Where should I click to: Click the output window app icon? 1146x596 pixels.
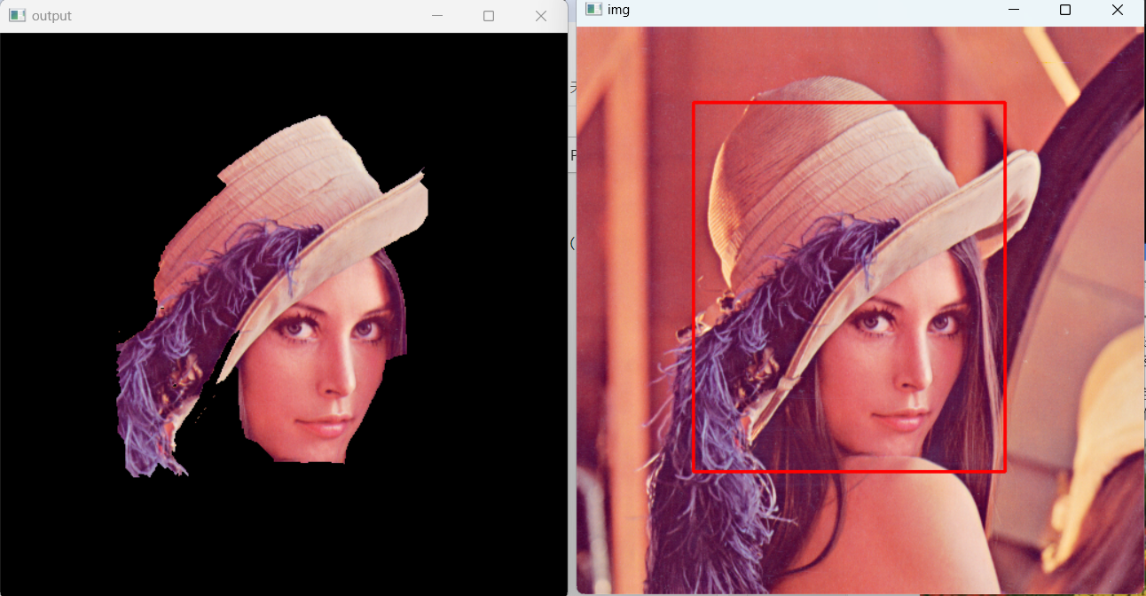tap(17, 15)
